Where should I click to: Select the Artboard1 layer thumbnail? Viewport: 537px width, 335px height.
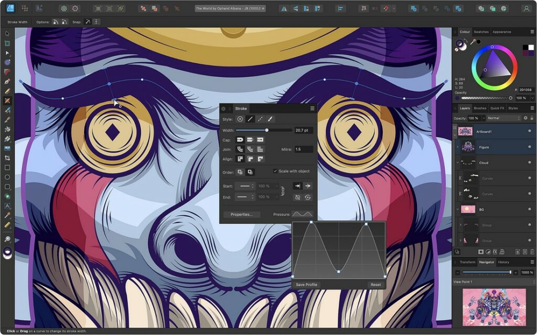[x=465, y=131]
